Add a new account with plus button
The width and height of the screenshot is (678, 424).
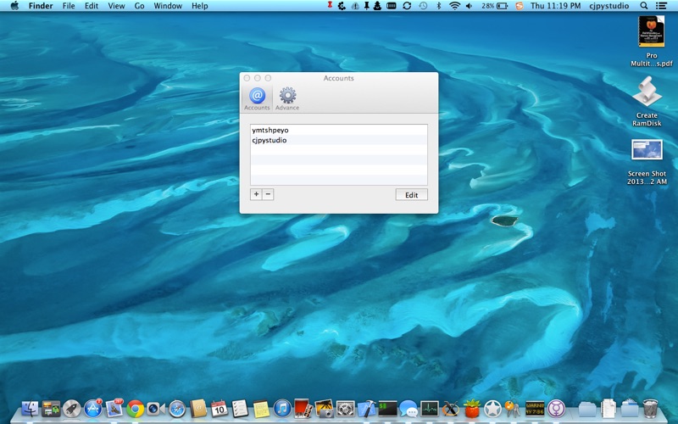tap(256, 194)
